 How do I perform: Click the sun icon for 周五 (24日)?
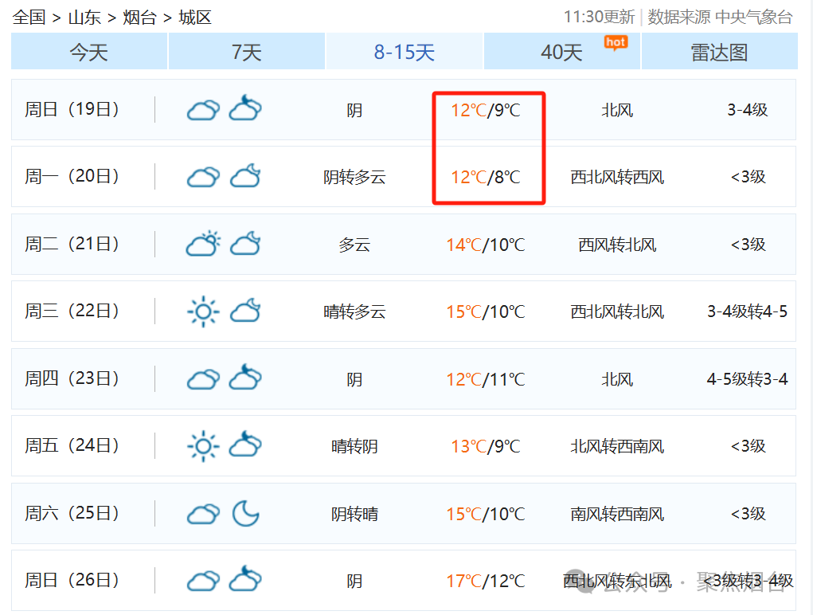202,446
